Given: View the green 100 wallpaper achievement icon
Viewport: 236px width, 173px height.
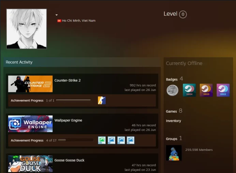Looking at the screenshot, I should pyautogui.click(x=102, y=140).
